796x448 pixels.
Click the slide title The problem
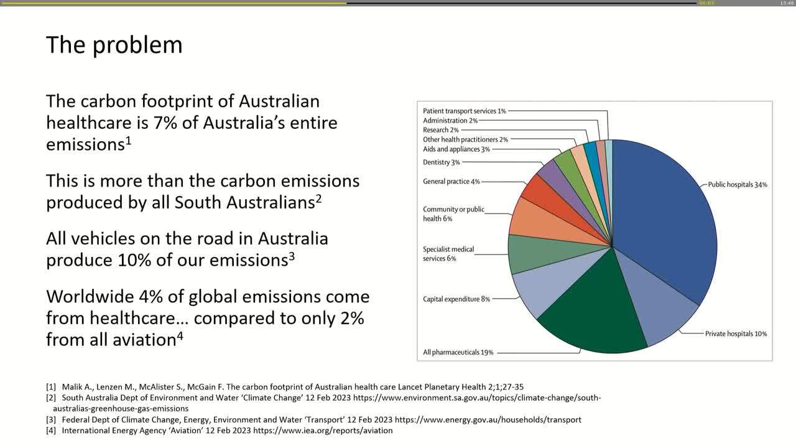(114, 44)
